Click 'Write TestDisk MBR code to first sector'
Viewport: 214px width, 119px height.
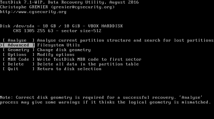pos(89,59)
